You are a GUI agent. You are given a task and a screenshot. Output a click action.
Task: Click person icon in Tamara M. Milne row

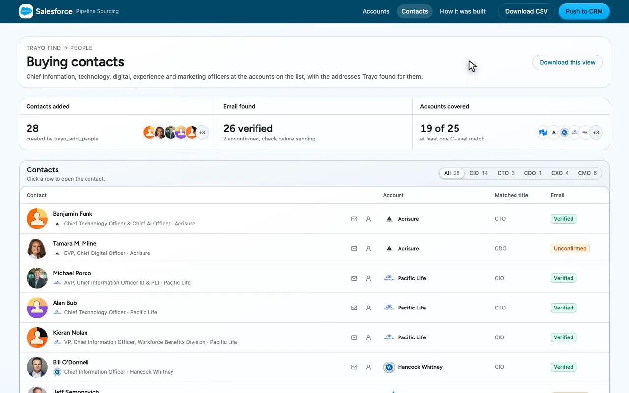(x=368, y=249)
